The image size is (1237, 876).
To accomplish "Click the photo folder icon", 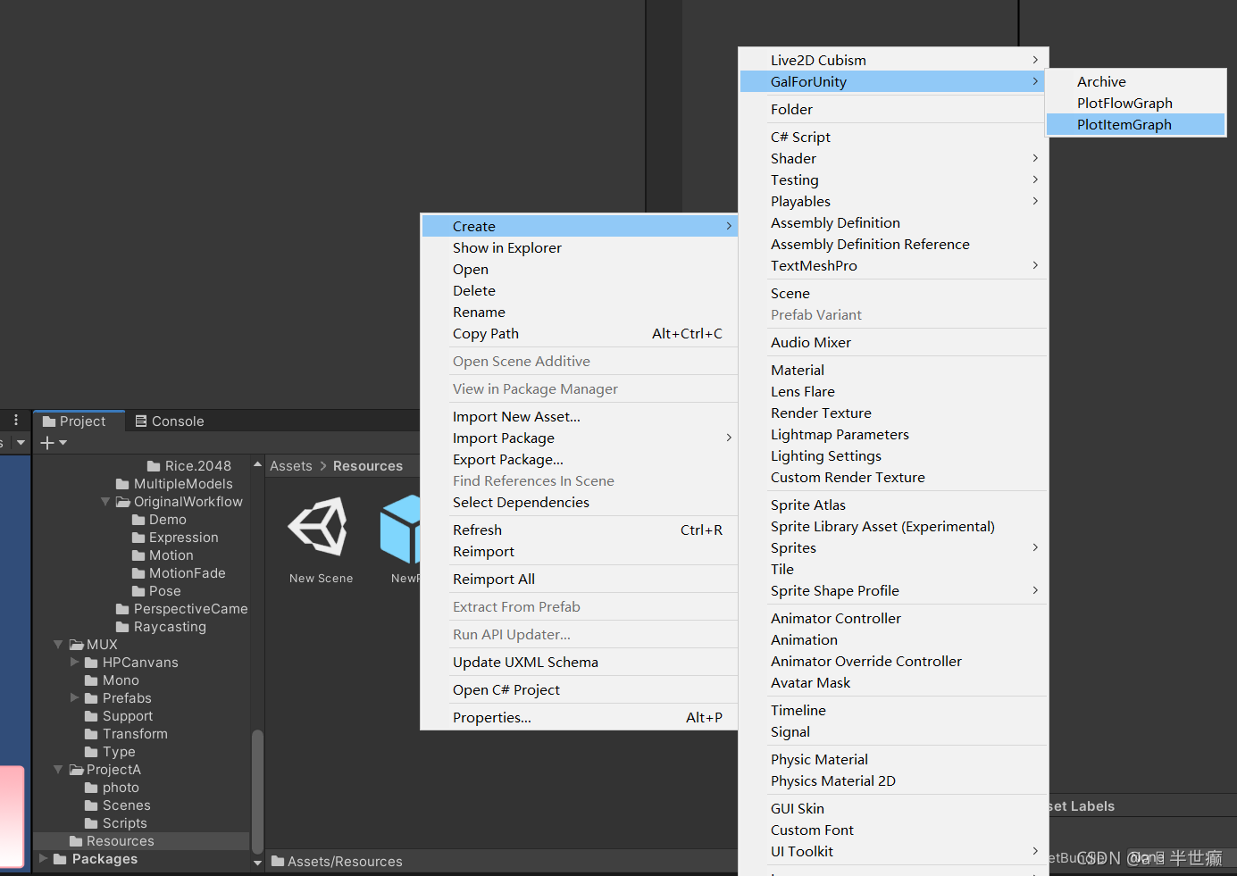I will [x=91, y=788].
